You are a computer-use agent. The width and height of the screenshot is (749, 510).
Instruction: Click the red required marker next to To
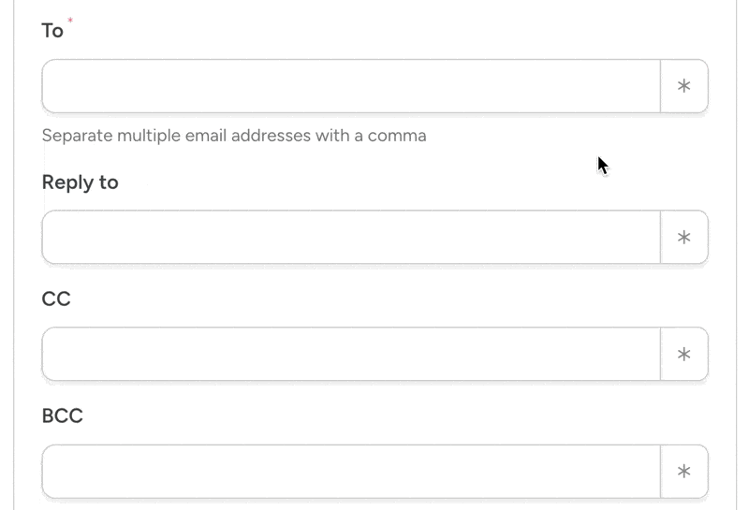click(70, 21)
